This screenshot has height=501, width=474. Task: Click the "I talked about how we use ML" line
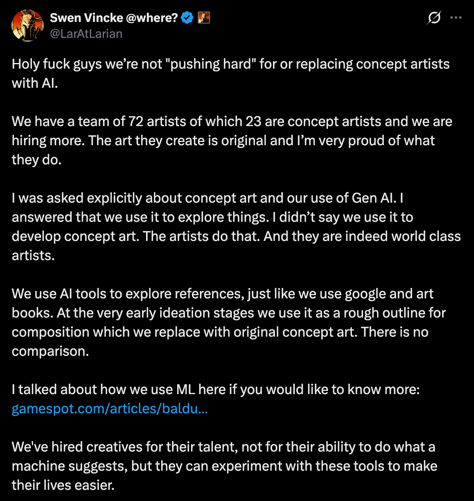point(215,390)
